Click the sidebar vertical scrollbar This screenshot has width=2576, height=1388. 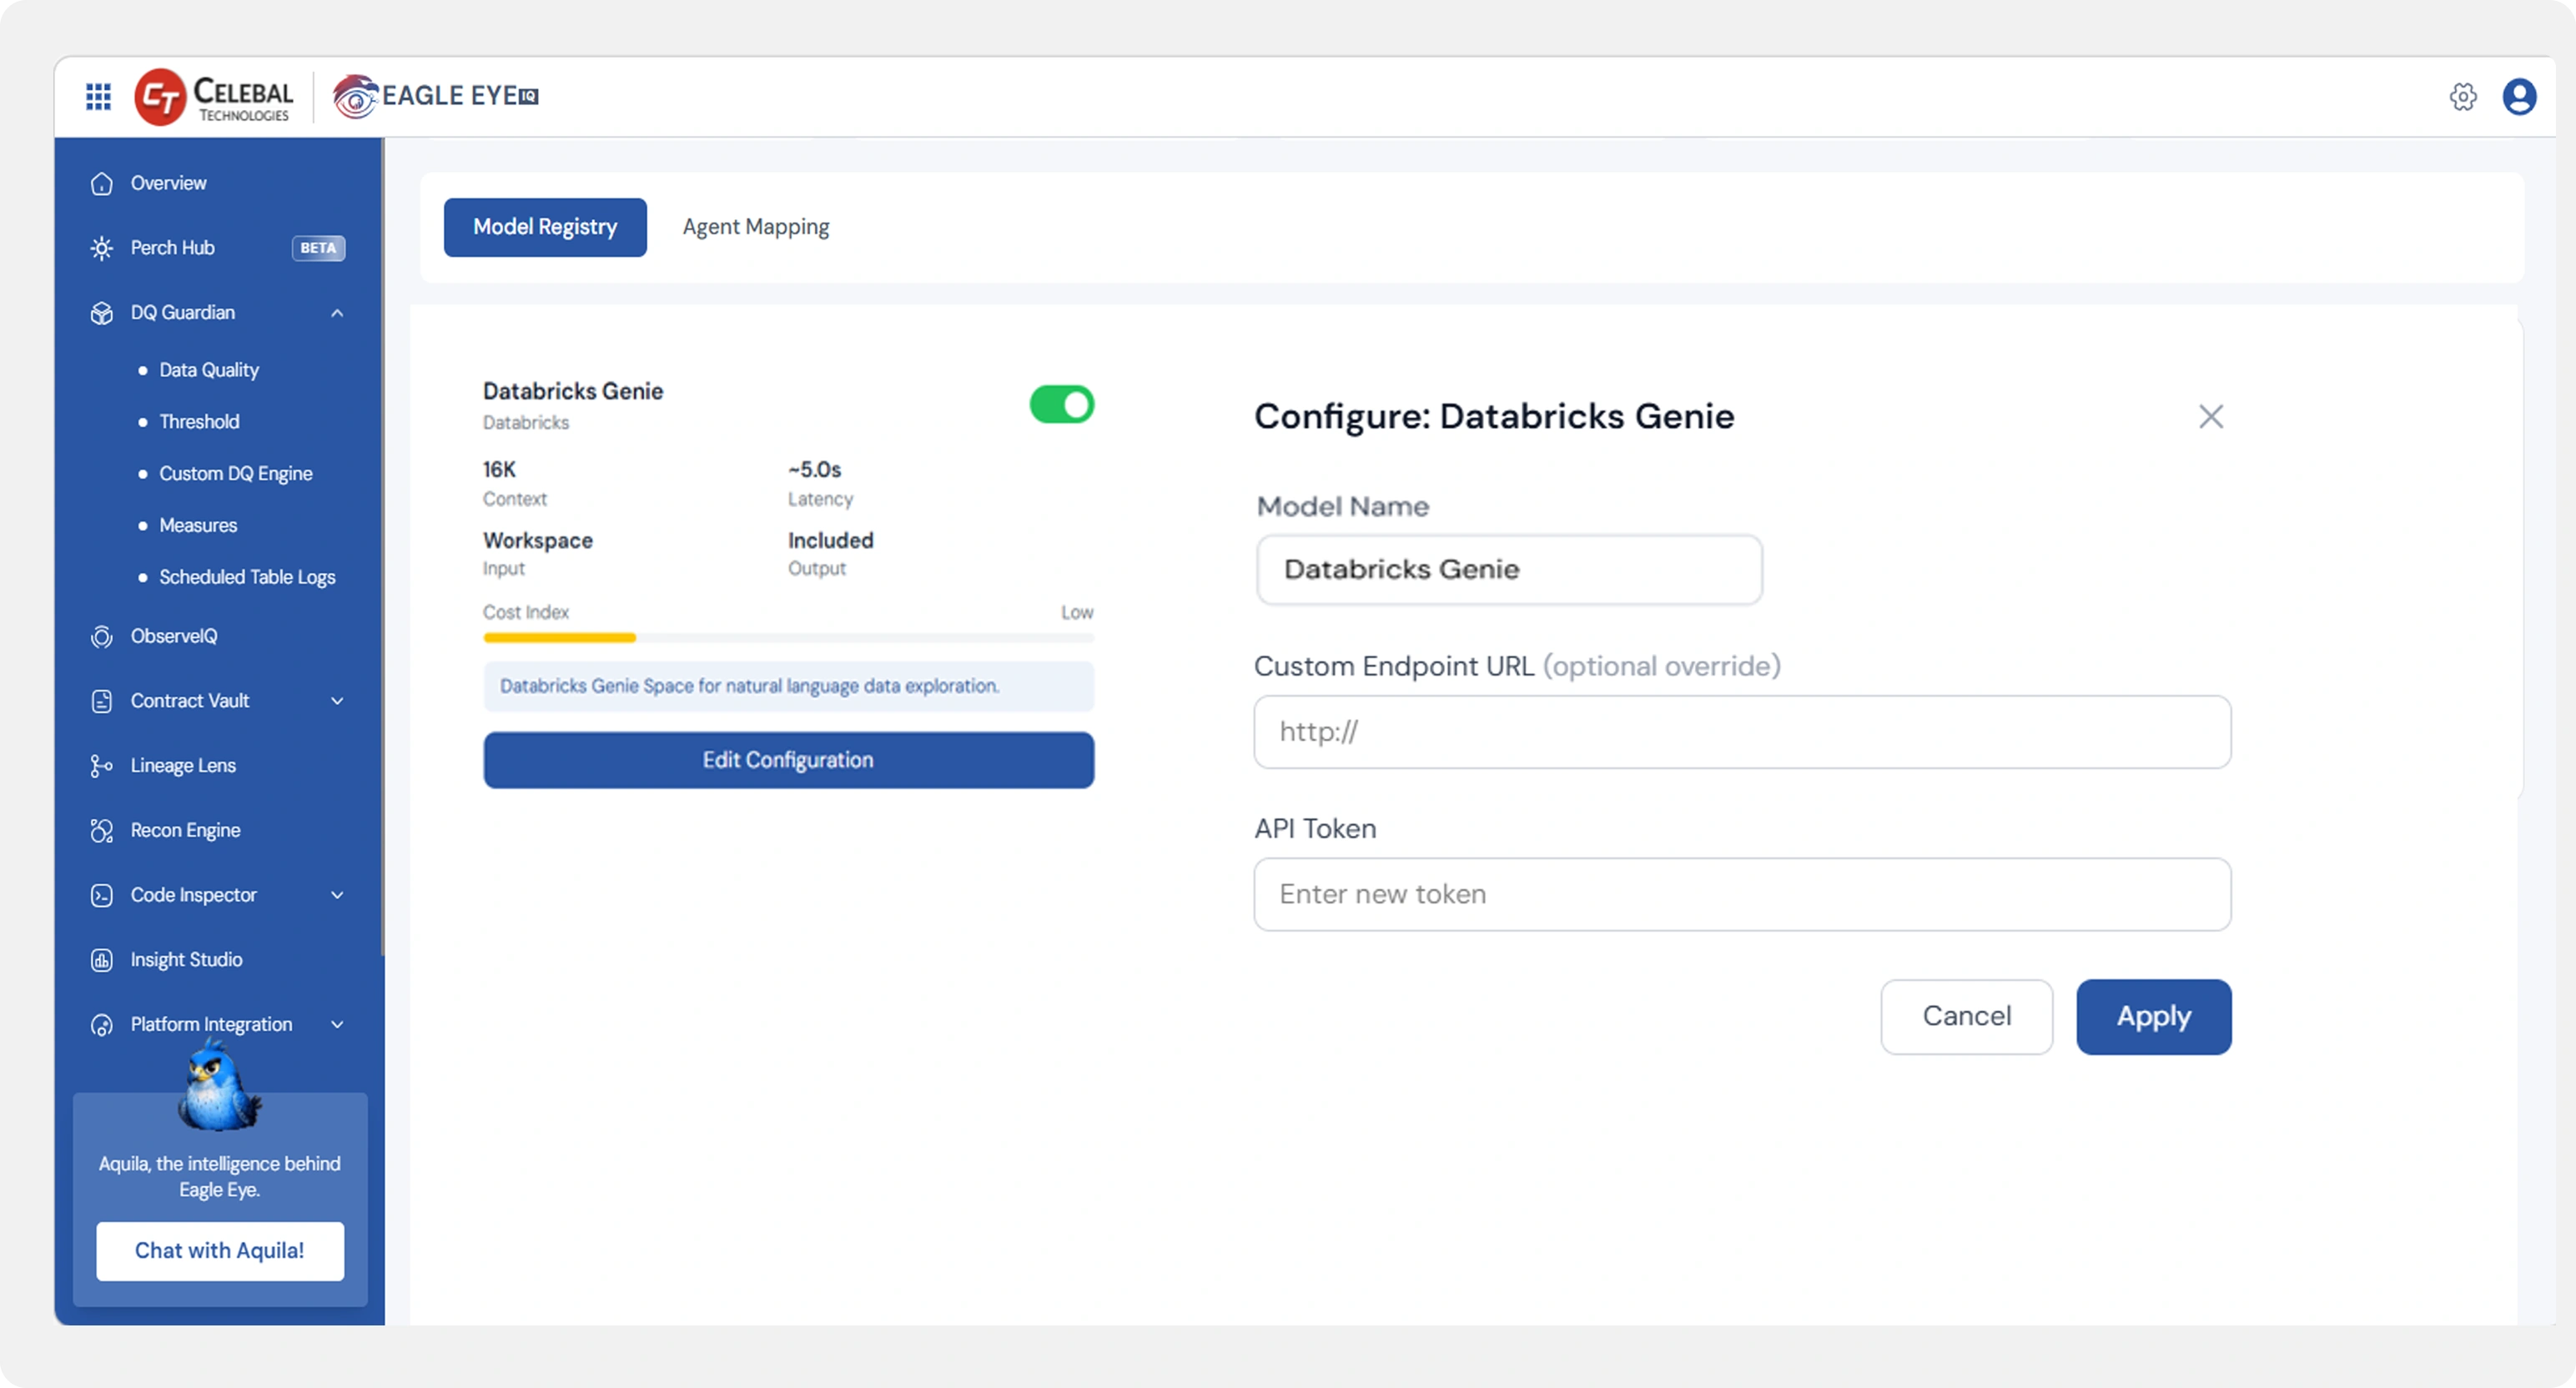(x=382, y=548)
